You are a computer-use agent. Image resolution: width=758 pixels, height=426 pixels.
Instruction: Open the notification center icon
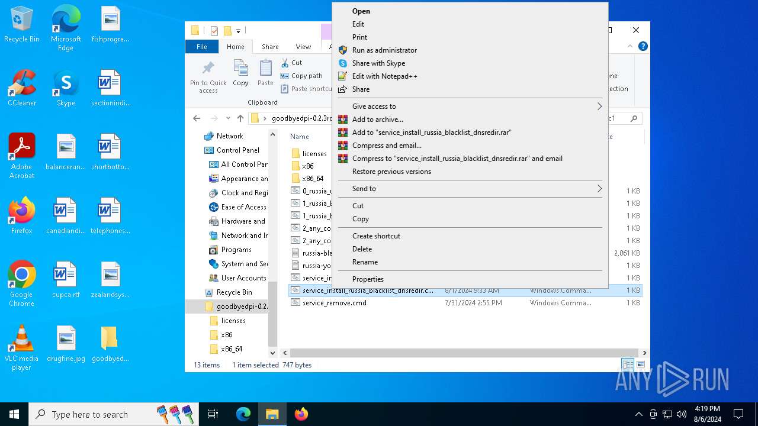pyautogui.click(x=738, y=414)
